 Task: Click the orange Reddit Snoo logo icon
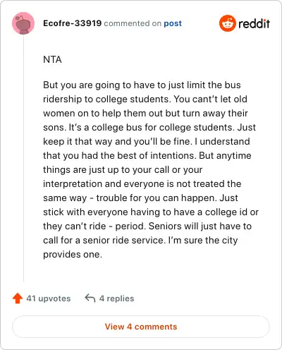pos(227,23)
